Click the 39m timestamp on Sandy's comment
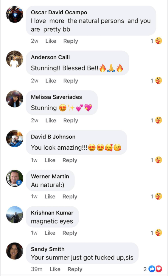Screen dimensions: 168x276 pos(37,269)
